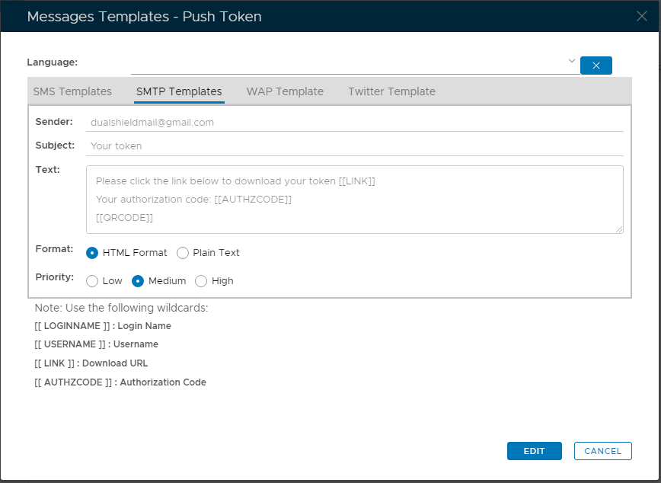
Task: Click the Text area resize handle
Action: click(620, 229)
